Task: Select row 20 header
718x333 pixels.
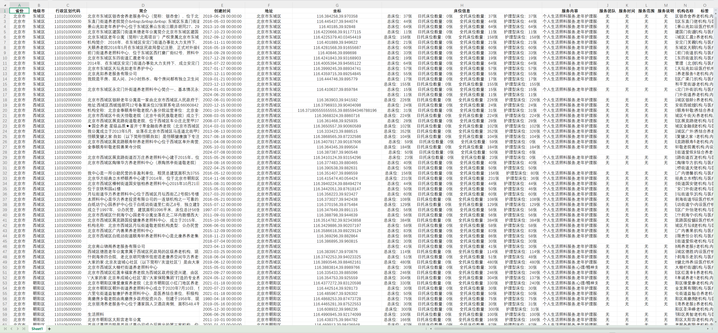Action: (x=4, y=110)
